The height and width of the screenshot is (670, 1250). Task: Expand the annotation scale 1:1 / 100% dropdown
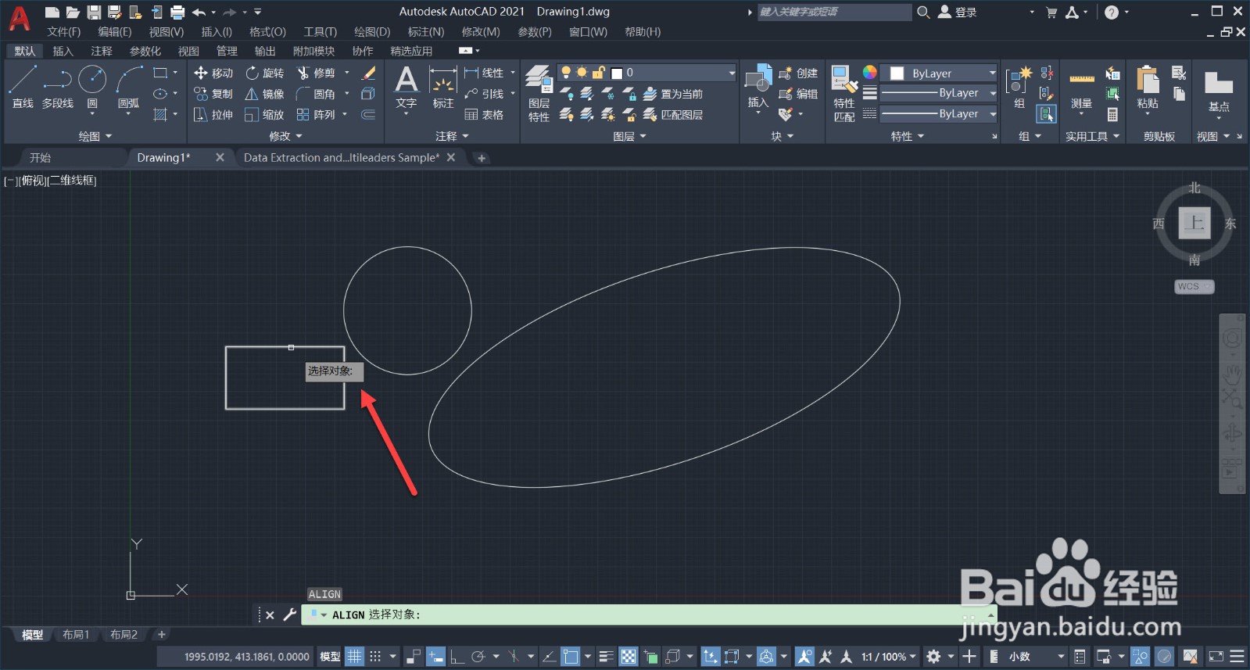point(889,657)
